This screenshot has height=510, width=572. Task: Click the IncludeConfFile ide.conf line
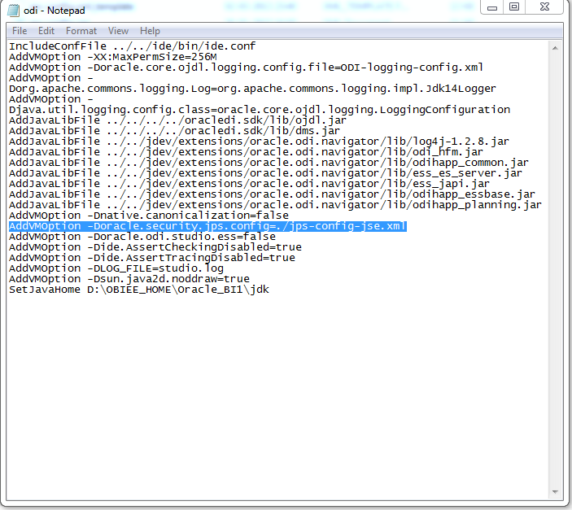133,46
